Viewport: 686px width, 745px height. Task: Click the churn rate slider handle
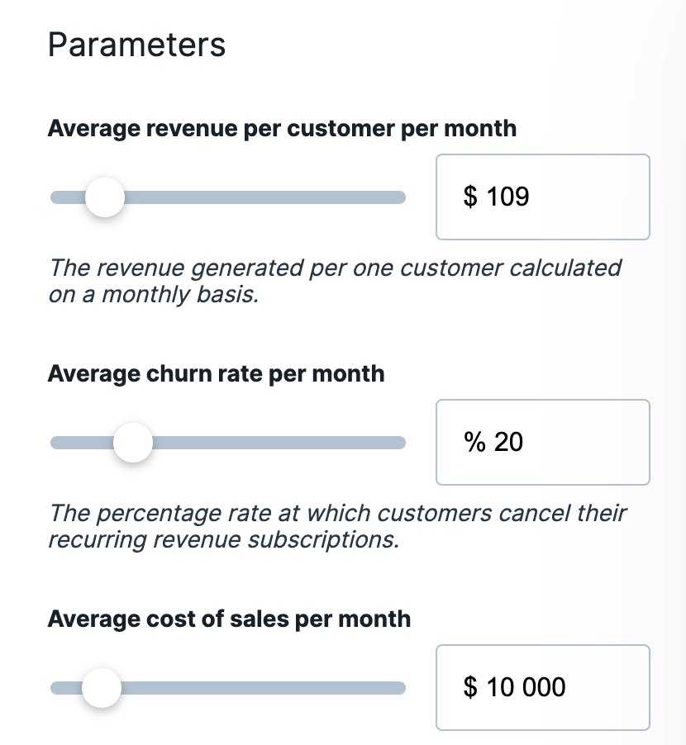(x=133, y=443)
